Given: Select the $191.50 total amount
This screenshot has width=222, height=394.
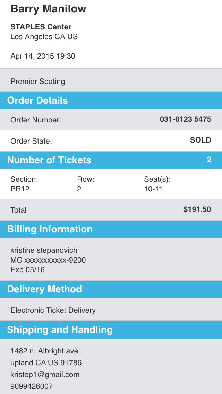Looking at the screenshot, I should point(197,209).
